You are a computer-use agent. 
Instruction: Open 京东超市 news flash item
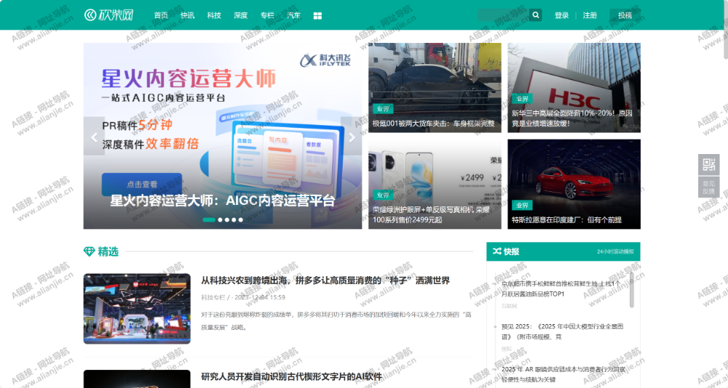coord(561,288)
